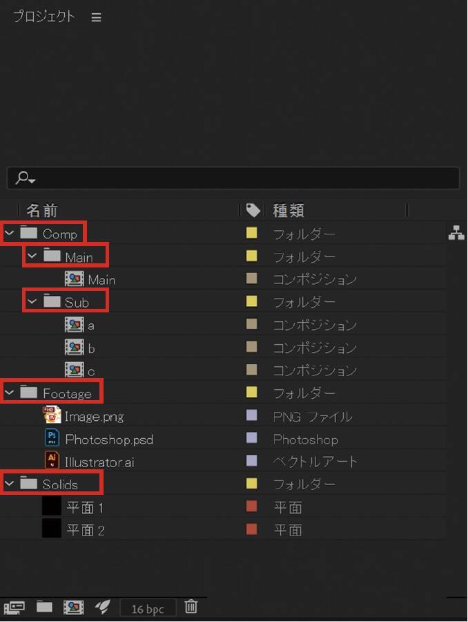The height and width of the screenshot is (622, 468).
Task: Collapse the Sub folder
Action: 32,301
